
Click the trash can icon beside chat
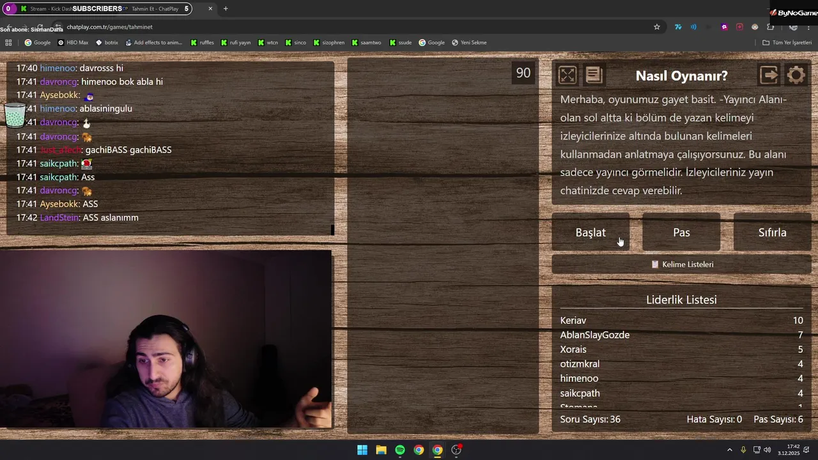[x=15, y=115]
